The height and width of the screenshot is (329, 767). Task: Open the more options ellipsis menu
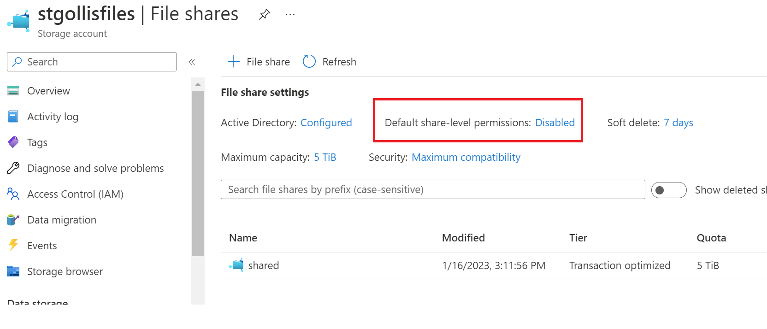pyautogui.click(x=290, y=15)
